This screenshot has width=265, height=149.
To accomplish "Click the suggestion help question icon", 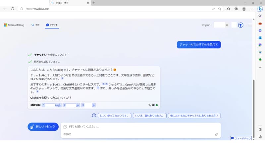I will pyautogui.click(x=94, y=115).
